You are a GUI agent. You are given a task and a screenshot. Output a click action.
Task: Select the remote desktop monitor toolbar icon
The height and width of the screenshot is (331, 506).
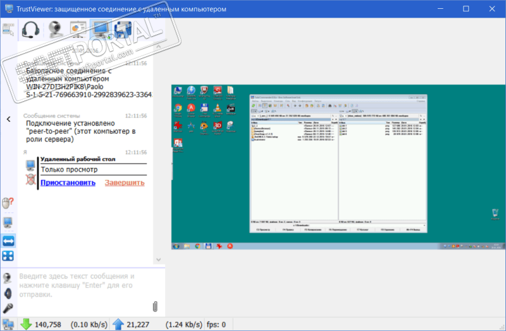click(x=101, y=30)
